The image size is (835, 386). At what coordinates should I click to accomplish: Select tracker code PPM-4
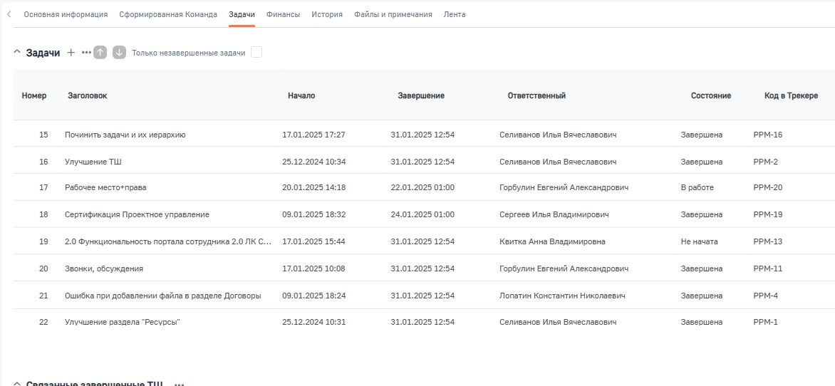click(766, 296)
